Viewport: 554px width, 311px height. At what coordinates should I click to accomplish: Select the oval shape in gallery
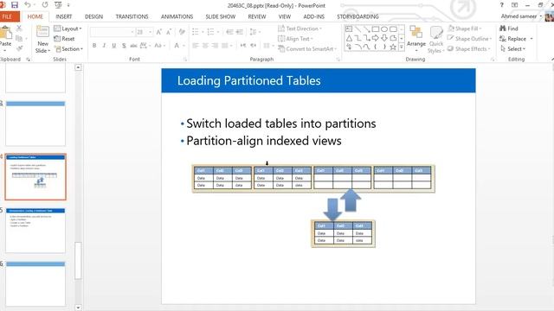[x=384, y=29]
